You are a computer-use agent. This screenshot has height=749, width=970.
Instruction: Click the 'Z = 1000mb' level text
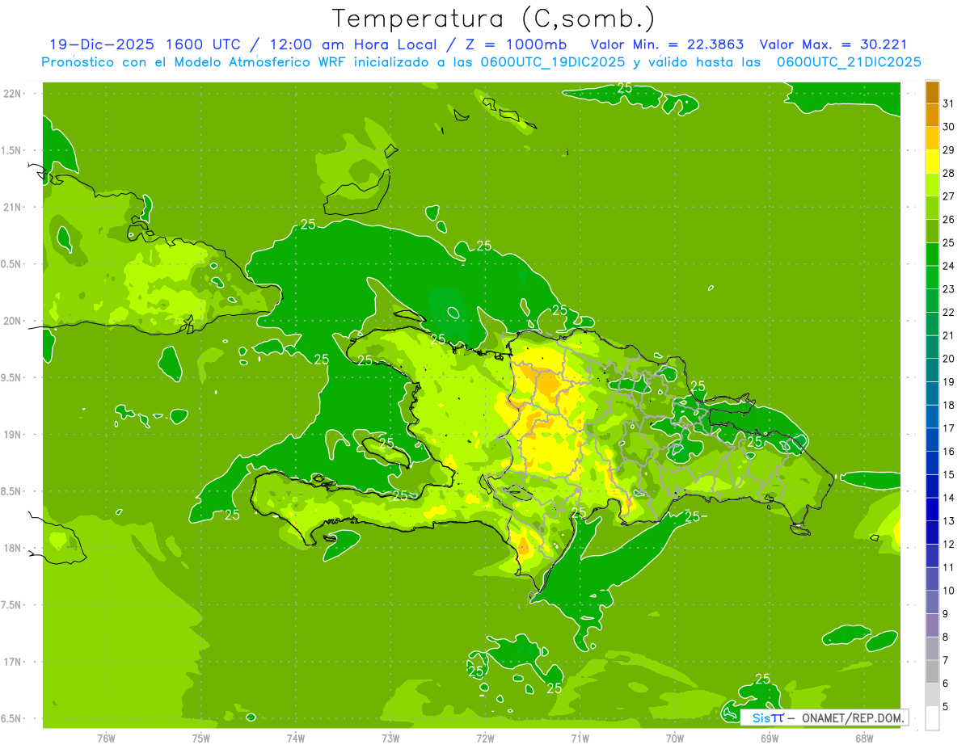515,44
